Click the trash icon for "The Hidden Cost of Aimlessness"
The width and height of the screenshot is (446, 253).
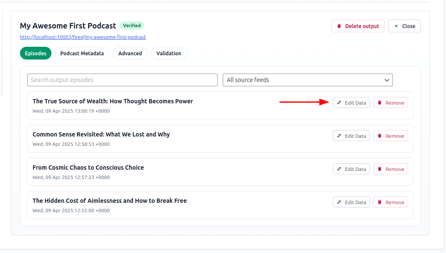coord(380,202)
